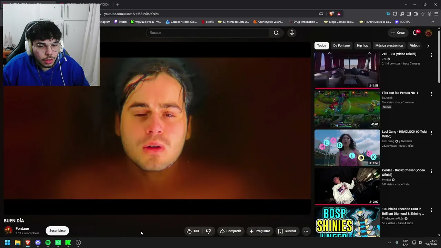Screen dimensions: 441x248
Task: Click the Preguntar button
Action: 259,231
